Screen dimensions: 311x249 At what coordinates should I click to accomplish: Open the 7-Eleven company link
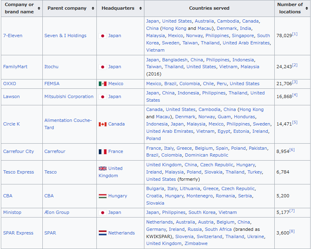[x=13, y=36]
